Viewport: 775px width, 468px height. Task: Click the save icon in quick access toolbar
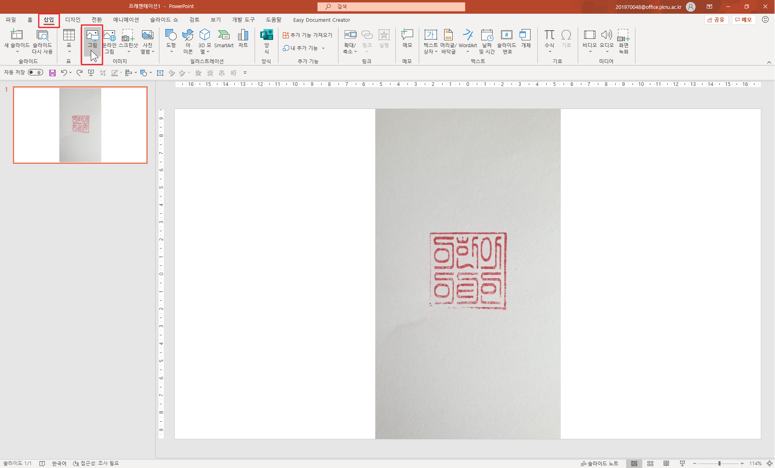point(52,73)
